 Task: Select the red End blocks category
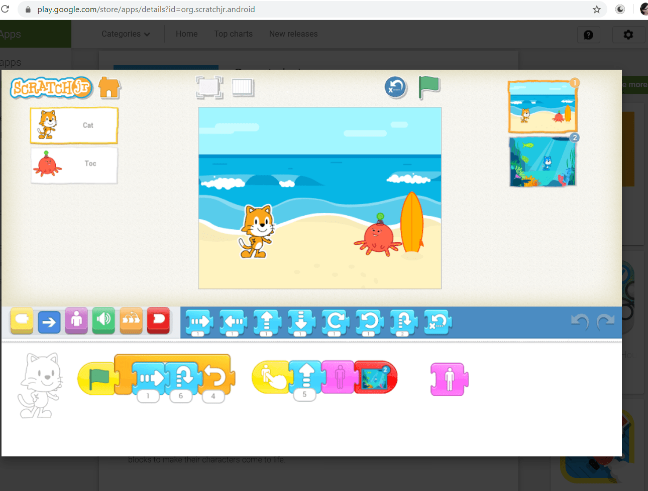pos(158,321)
